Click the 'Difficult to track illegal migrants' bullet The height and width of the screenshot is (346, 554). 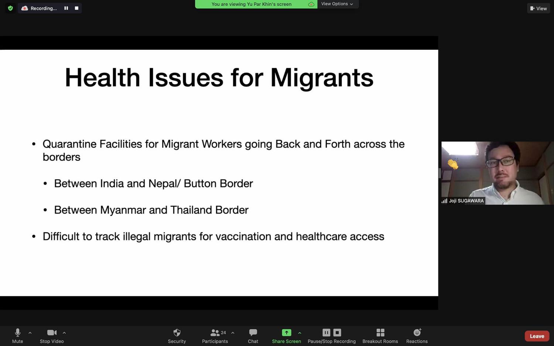pyautogui.click(x=213, y=236)
